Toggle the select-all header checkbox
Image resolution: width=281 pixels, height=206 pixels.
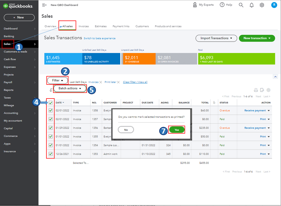[x=51, y=103]
